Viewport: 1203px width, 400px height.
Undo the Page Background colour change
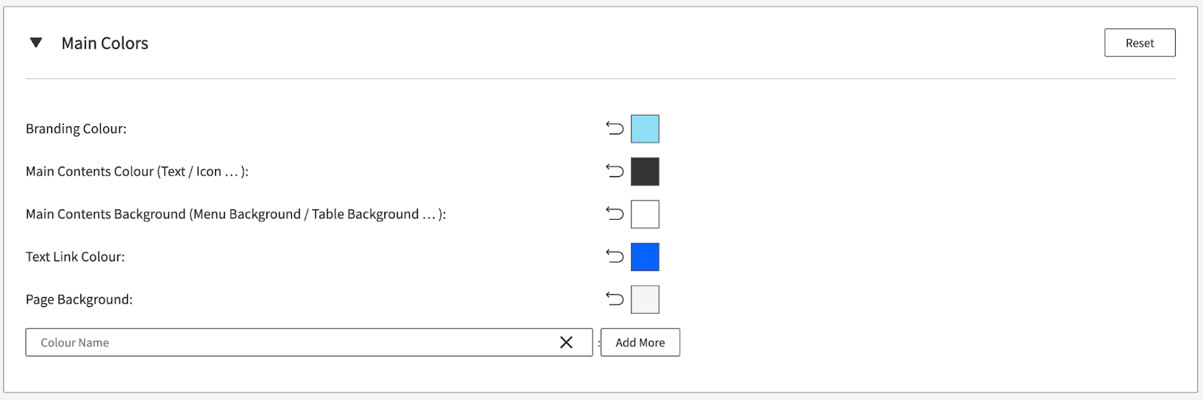point(615,299)
